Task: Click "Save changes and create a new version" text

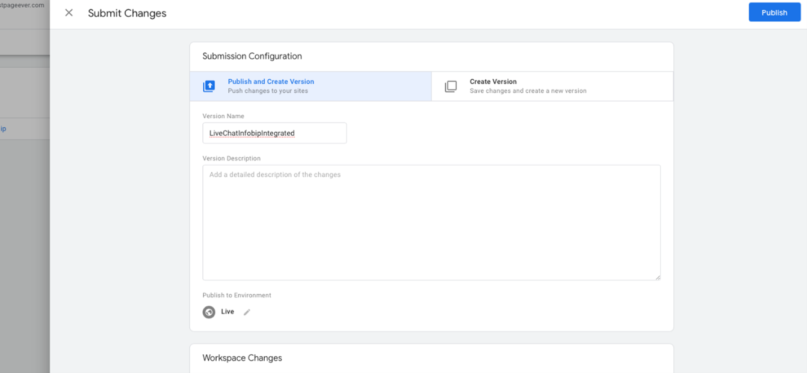Action: (x=528, y=91)
